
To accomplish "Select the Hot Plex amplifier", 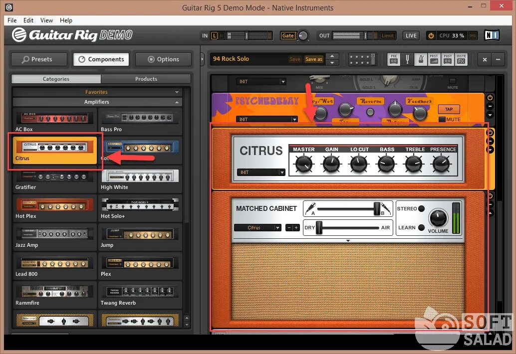I will (x=54, y=208).
